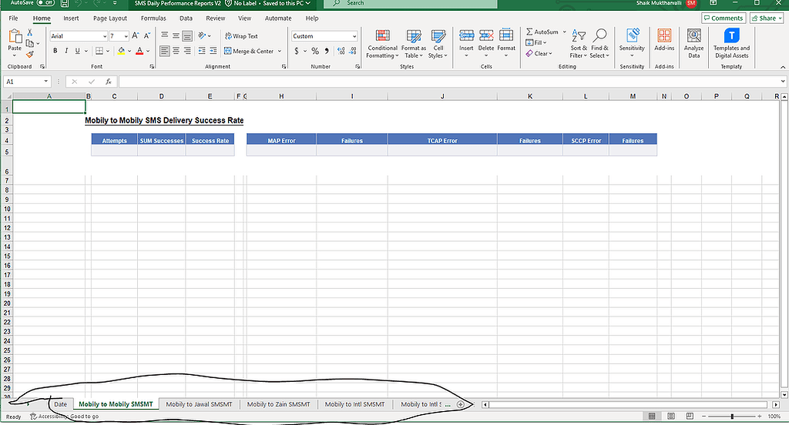The width and height of the screenshot is (789, 425).
Task: Toggle Wrap Text
Action: pos(241,36)
